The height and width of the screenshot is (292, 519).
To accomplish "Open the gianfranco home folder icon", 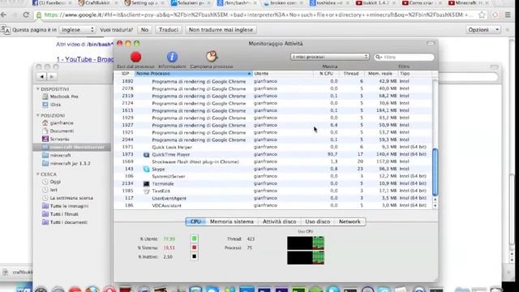I will (x=45, y=122).
